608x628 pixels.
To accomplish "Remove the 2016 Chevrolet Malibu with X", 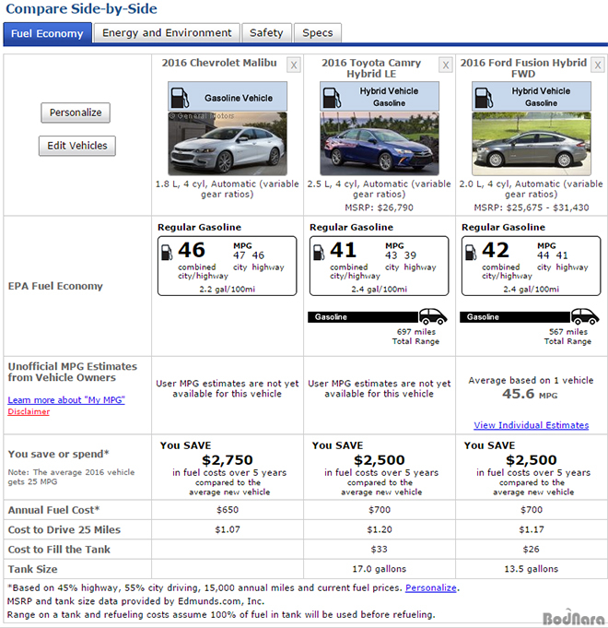I will [294, 65].
